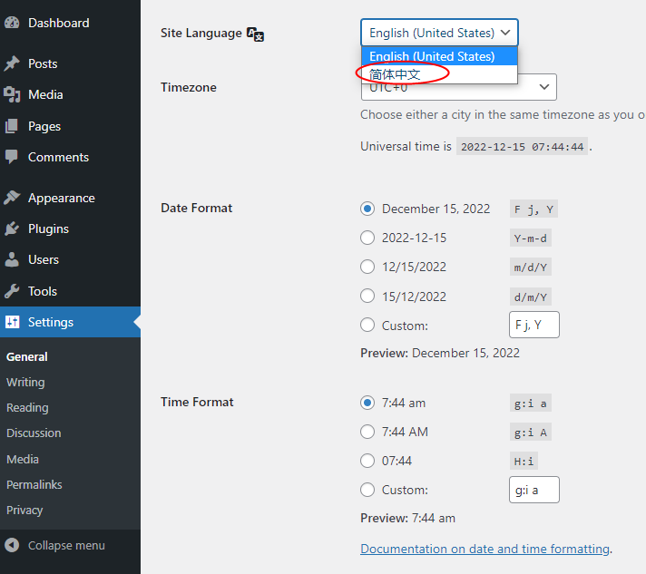Click the custom date format text field
Image resolution: width=646 pixels, height=574 pixels.
click(x=533, y=325)
